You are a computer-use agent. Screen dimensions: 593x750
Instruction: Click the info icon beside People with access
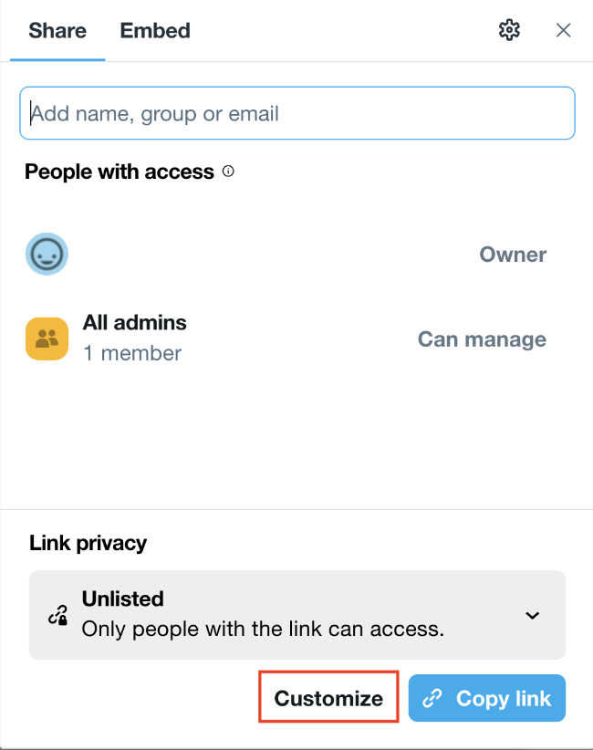(228, 171)
